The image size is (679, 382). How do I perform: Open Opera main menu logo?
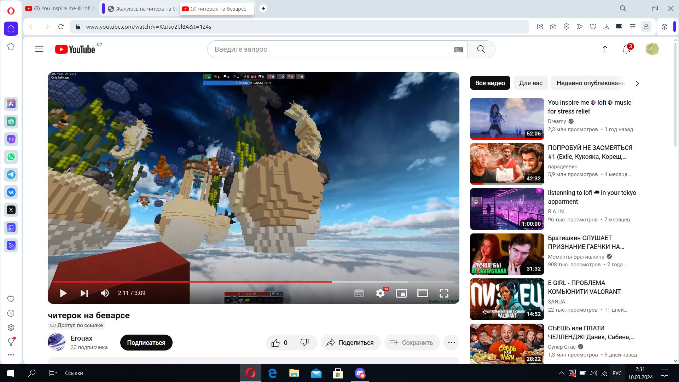coord(11,11)
